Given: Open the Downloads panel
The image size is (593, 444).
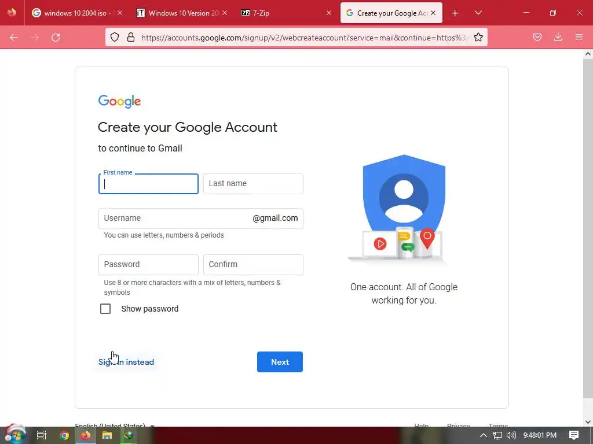Looking at the screenshot, I should [558, 37].
